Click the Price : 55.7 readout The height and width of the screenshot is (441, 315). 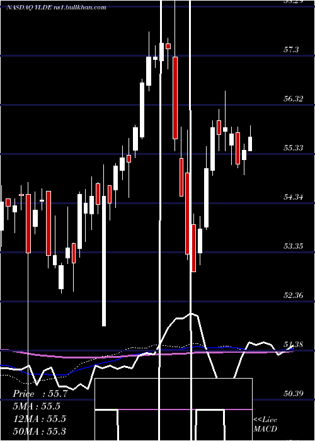pyautogui.click(x=40, y=394)
